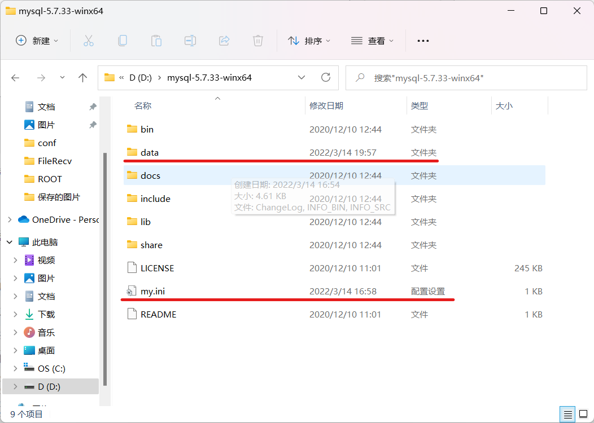Open the 新建 (New) dropdown
The width and height of the screenshot is (594, 423).
(x=37, y=41)
